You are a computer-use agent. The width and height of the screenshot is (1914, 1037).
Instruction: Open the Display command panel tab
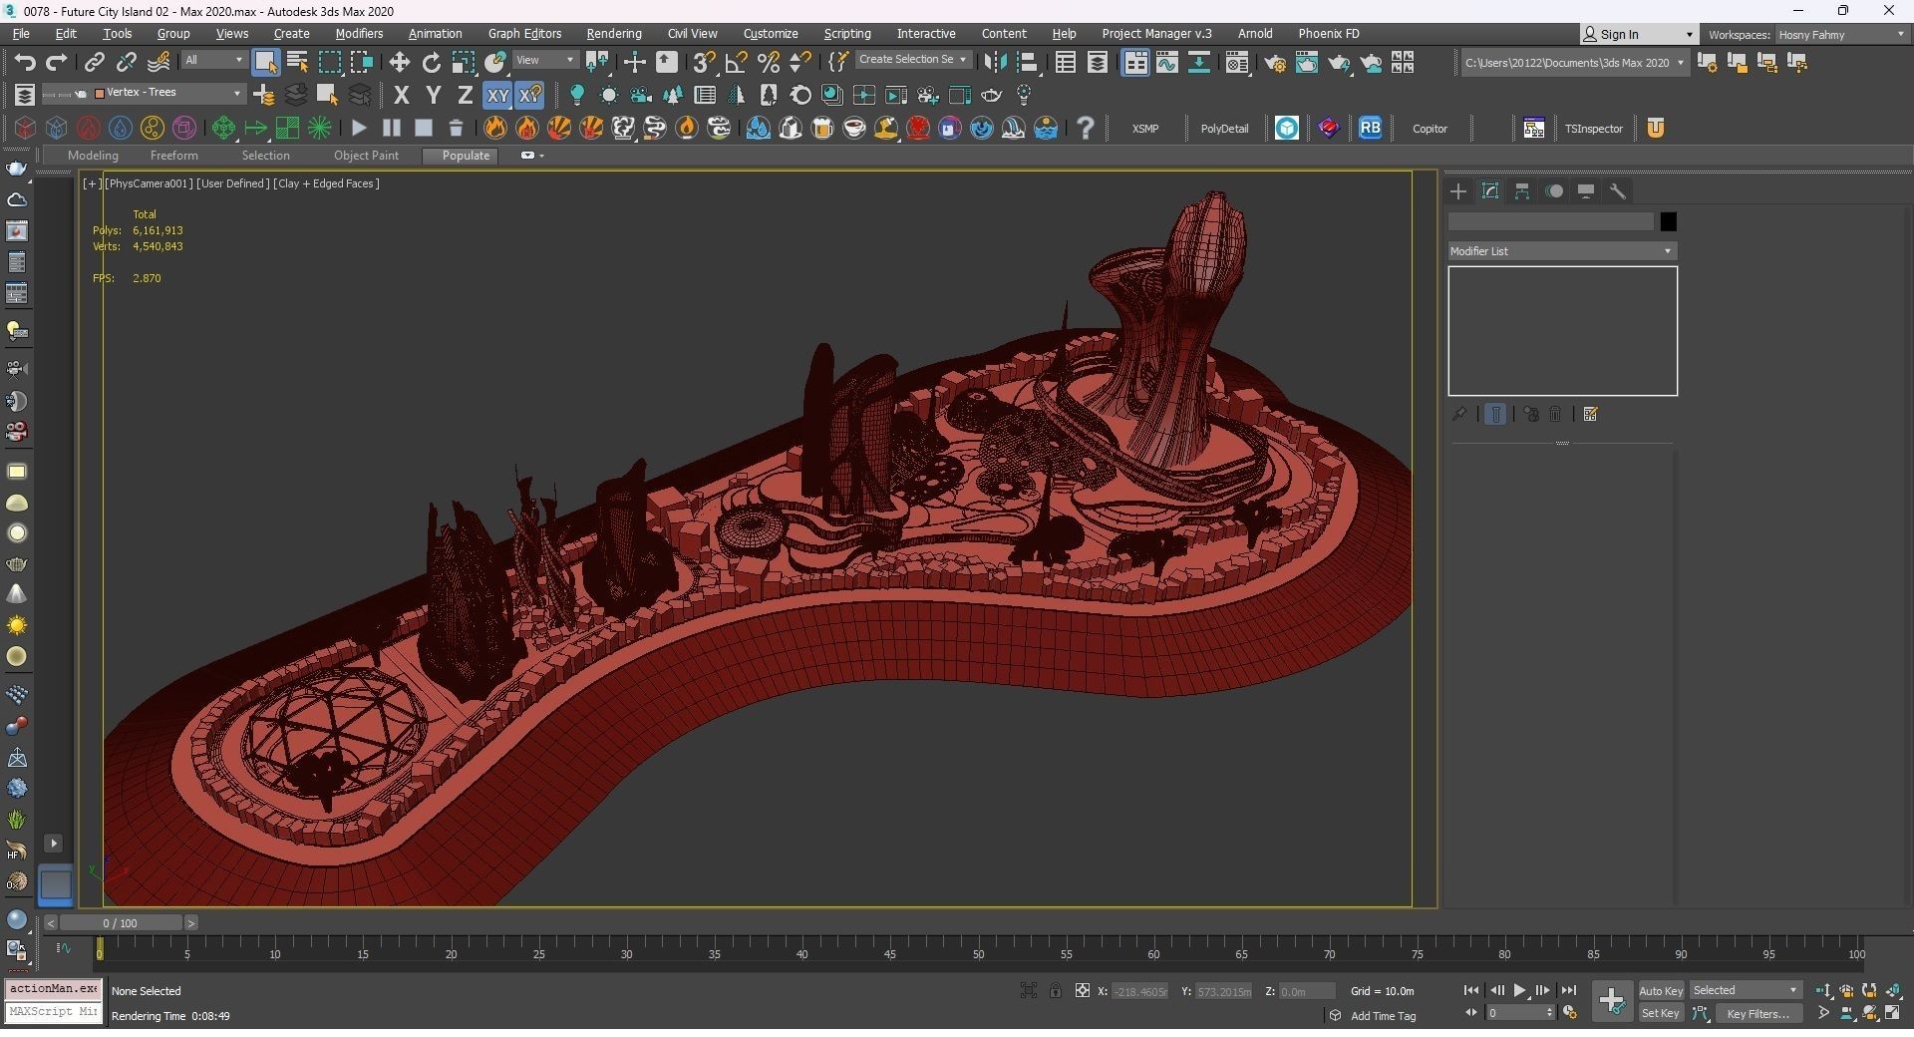tap(1586, 191)
